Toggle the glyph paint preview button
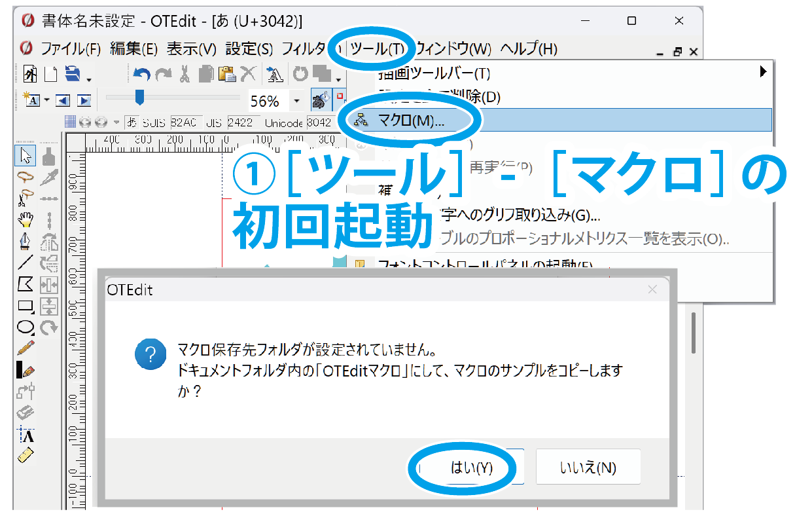This screenshot has height=516, width=795. pyautogui.click(x=319, y=100)
